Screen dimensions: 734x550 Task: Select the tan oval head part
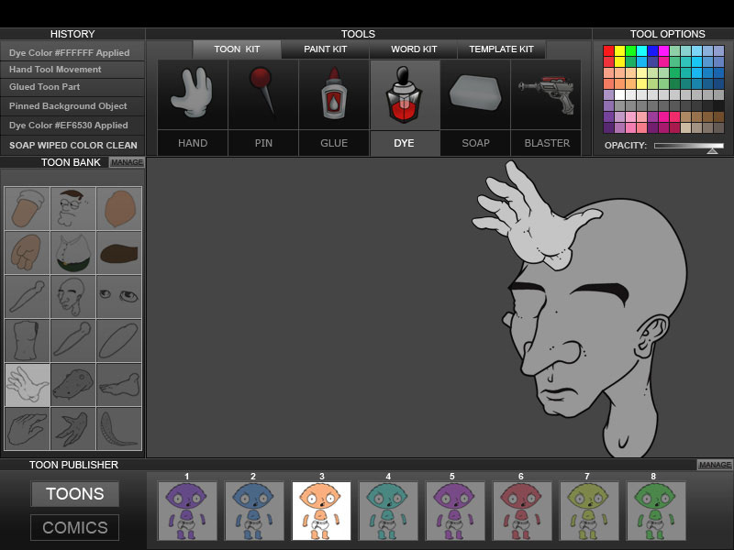pos(119,209)
